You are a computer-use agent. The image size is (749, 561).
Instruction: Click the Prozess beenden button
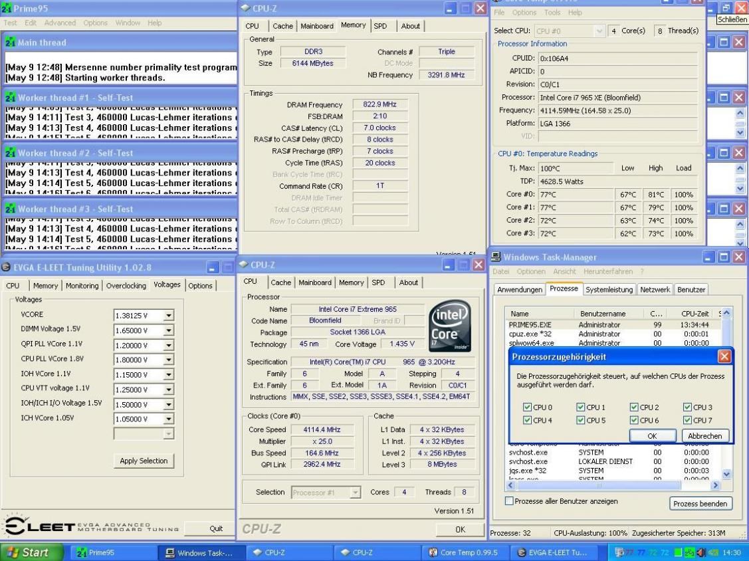pyautogui.click(x=700, y=503)
